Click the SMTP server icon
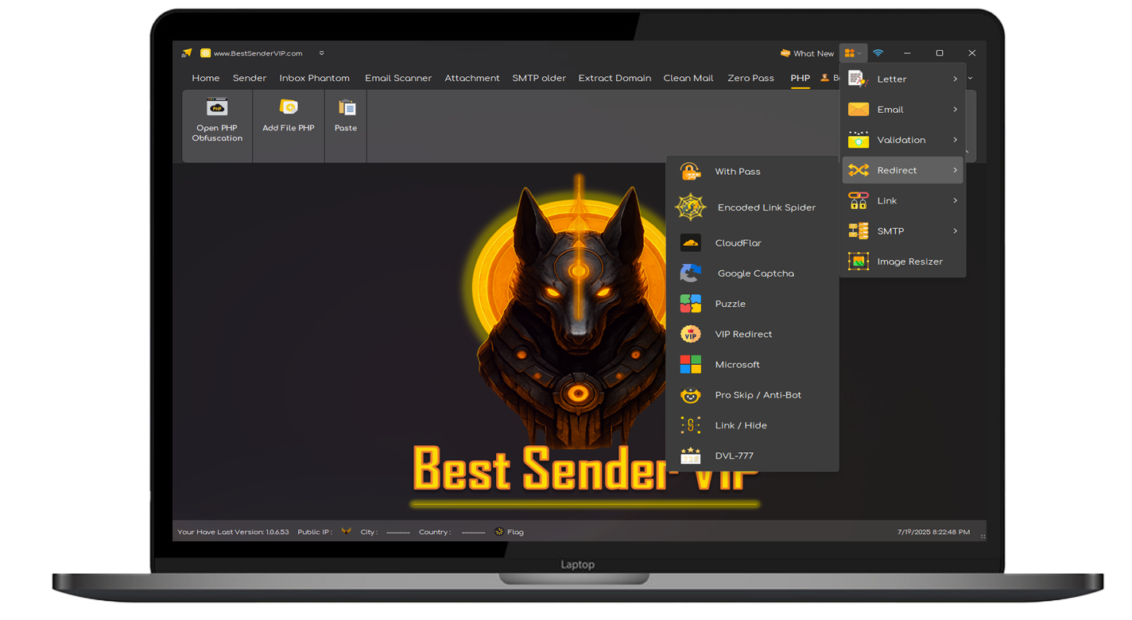The image size is (1132, 620). pyautogui.click(x=858, y=231)
